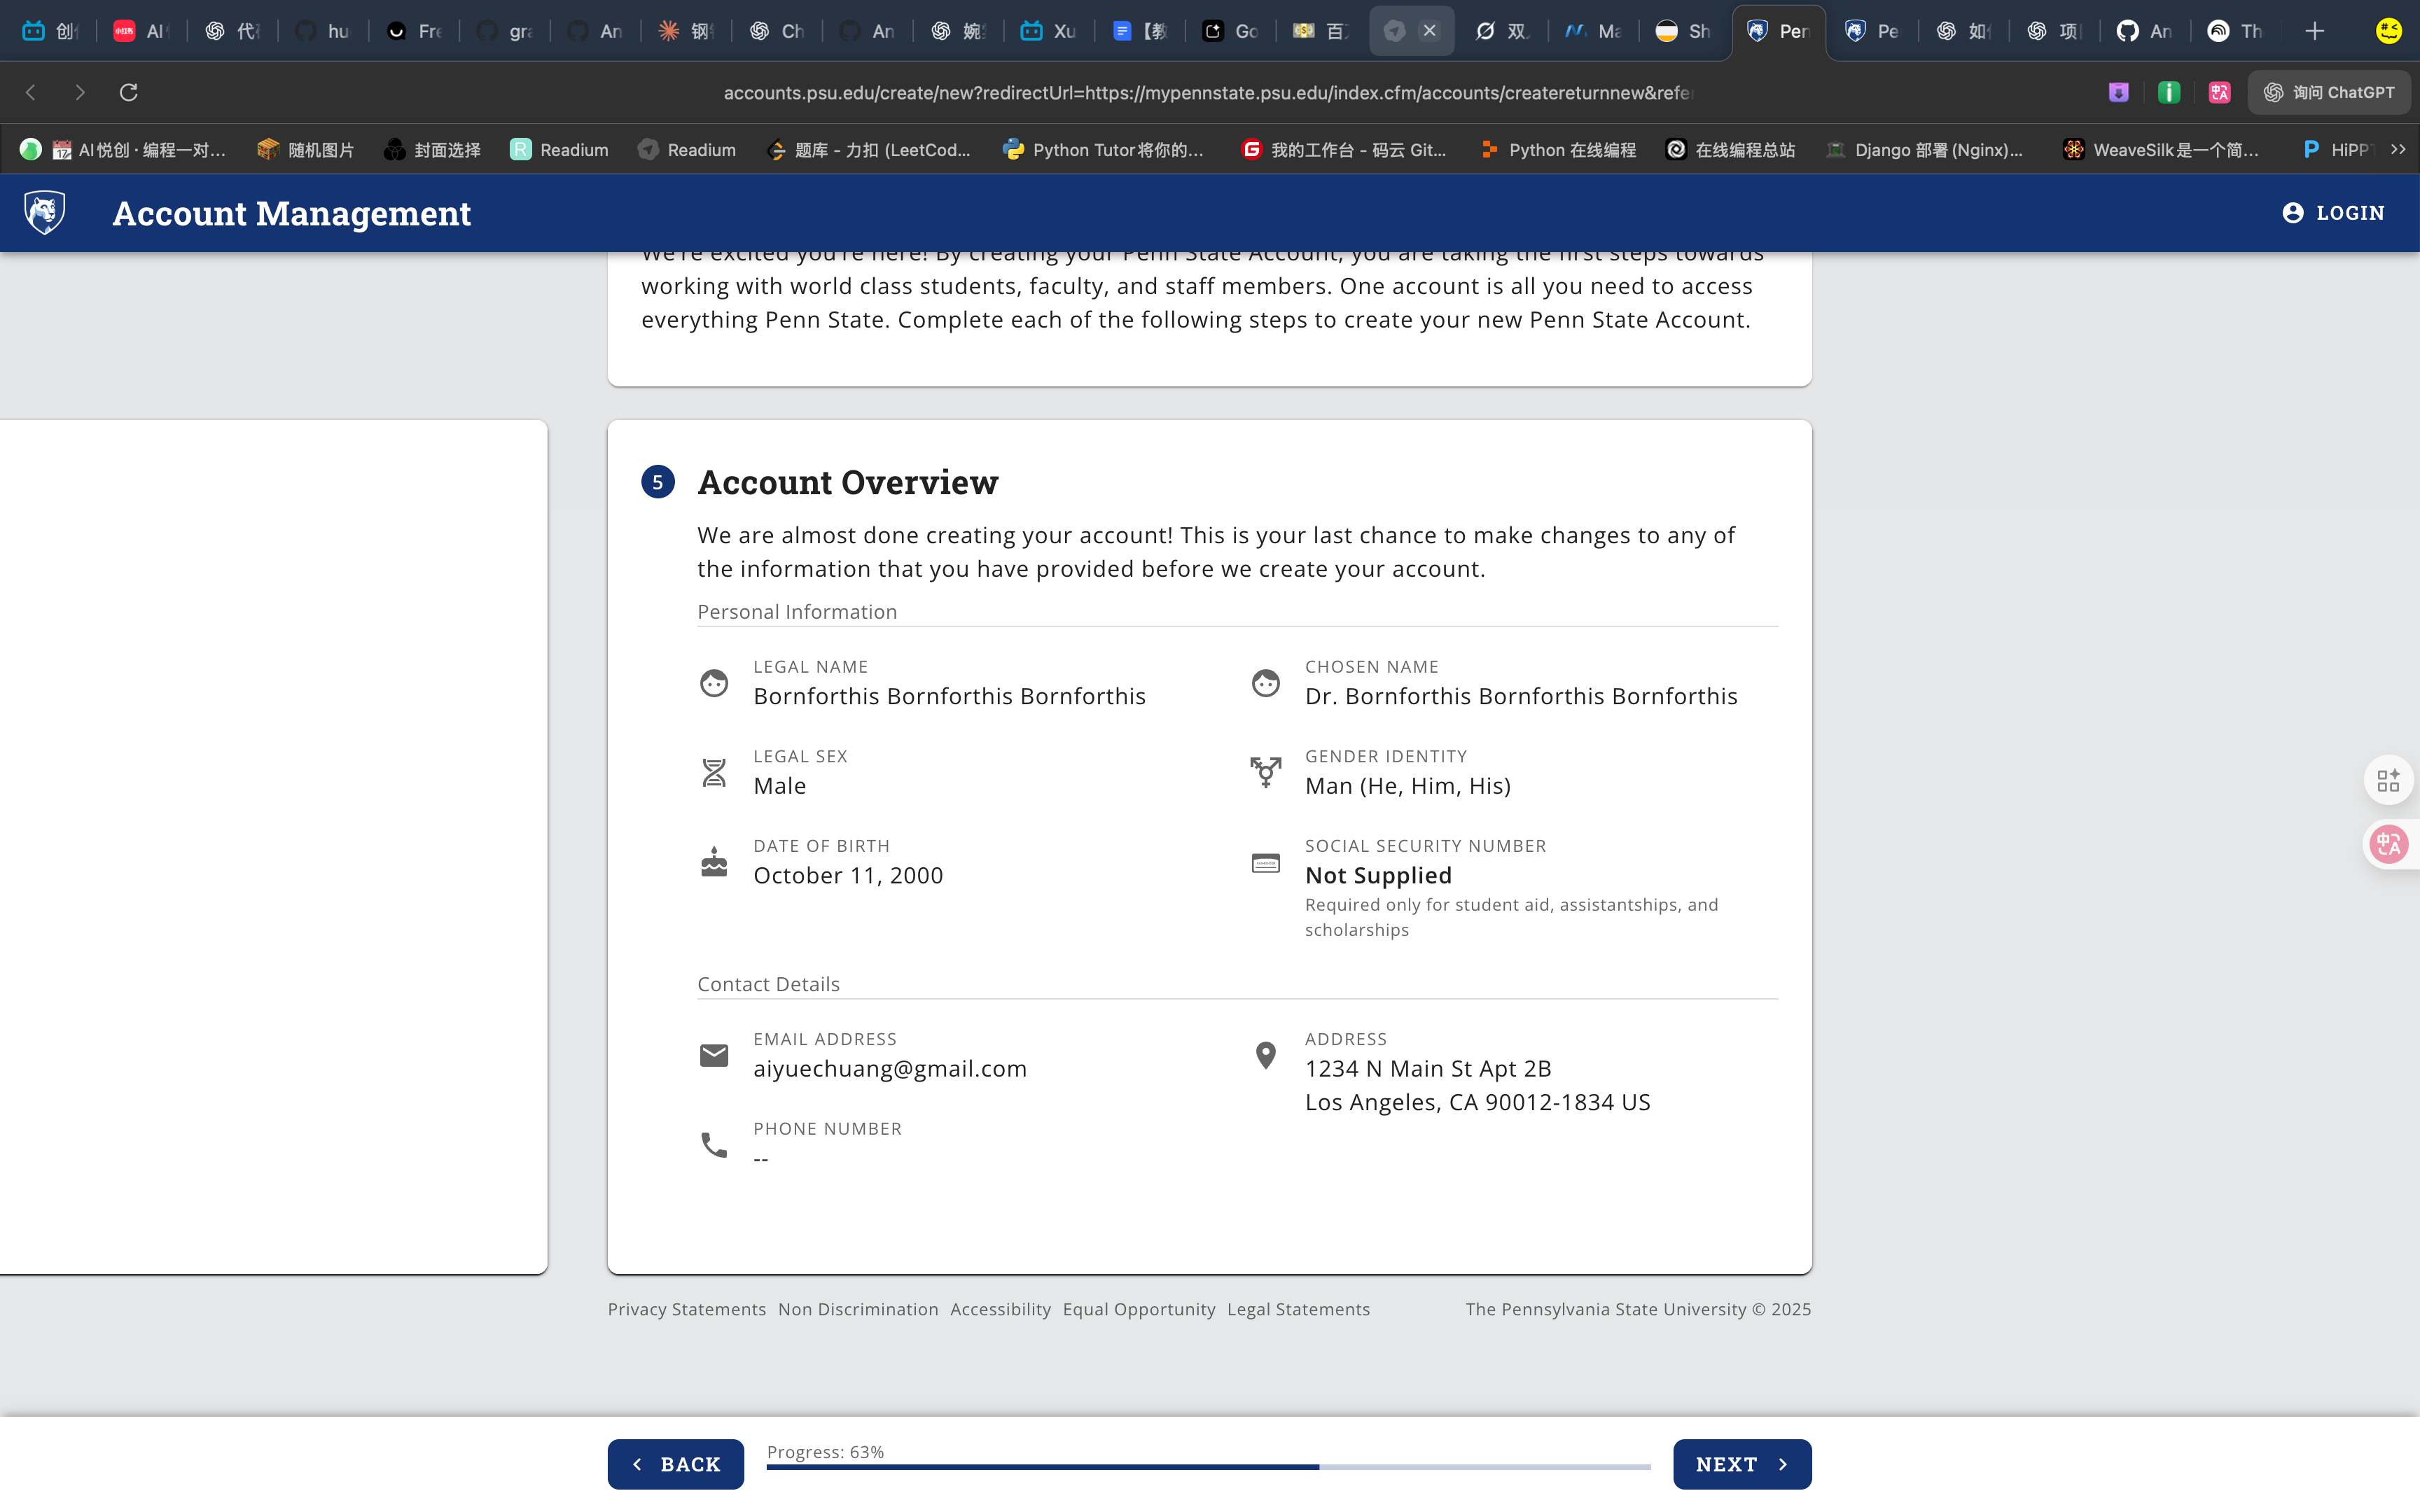
Task: Close the grayed-out active-close tab
Action: coord(1430,31)
